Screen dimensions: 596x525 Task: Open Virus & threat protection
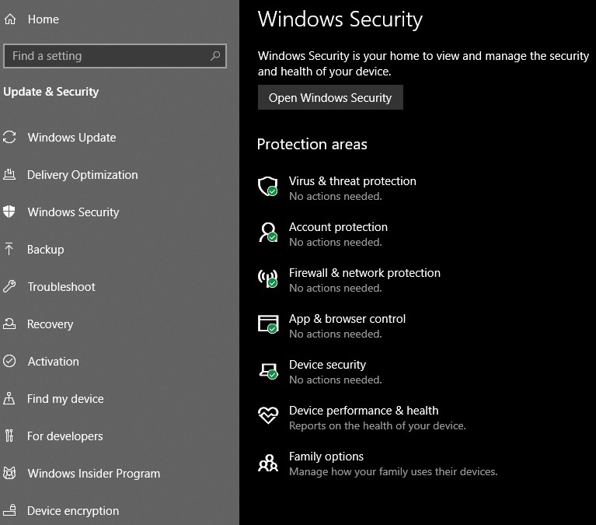tap(352, 181)
